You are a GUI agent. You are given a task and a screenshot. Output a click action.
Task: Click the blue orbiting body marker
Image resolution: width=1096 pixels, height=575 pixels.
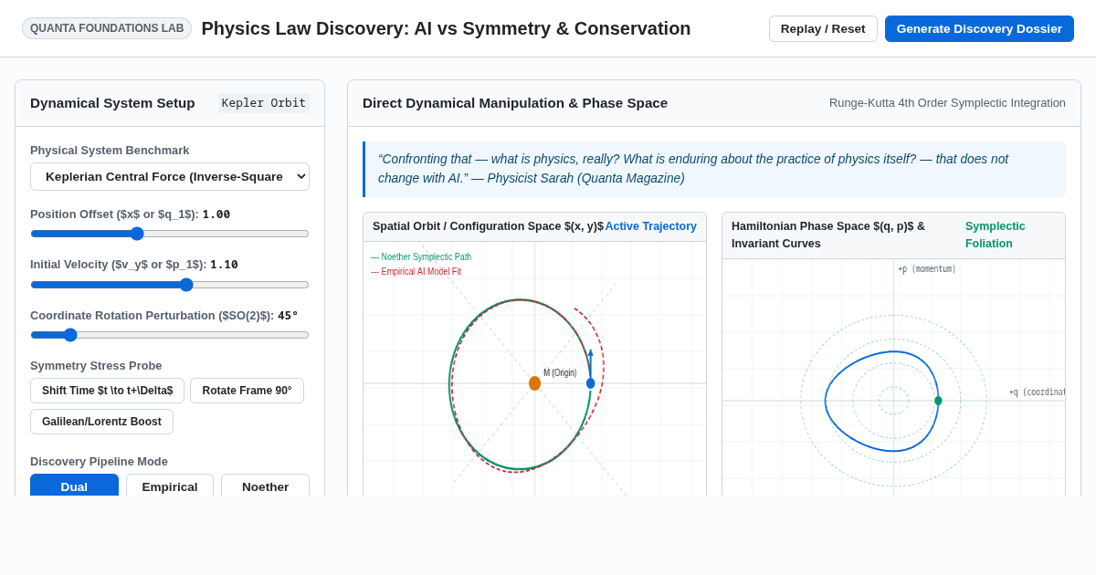[x=590, y=383]
